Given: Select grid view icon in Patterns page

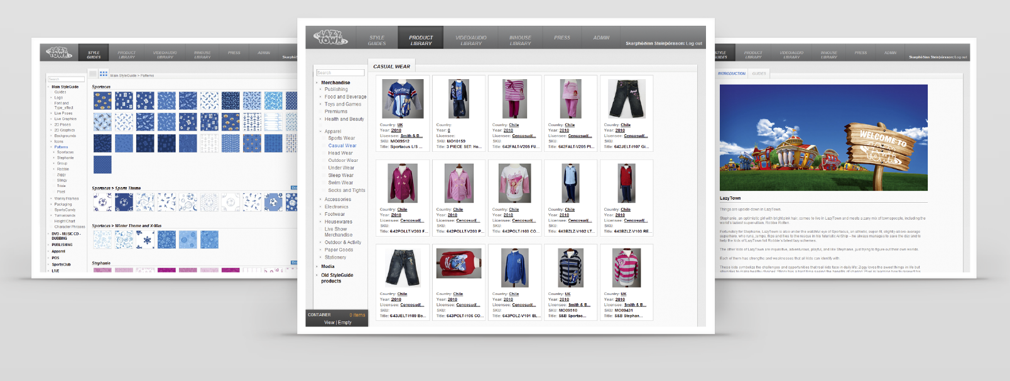Looking at the screenshot, I should [x=104, y=74].
